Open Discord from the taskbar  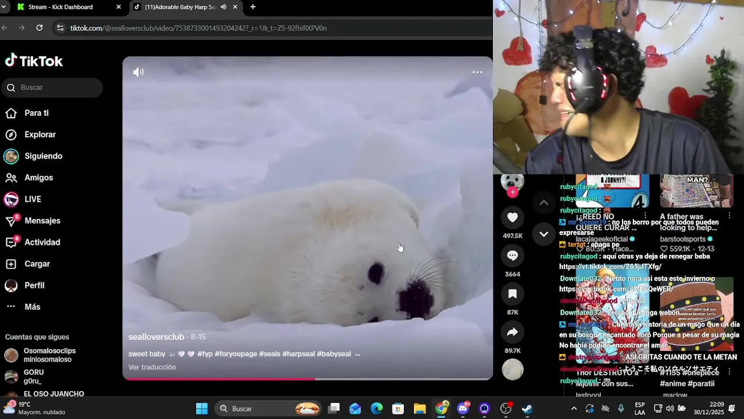click(x=463, y=409)
